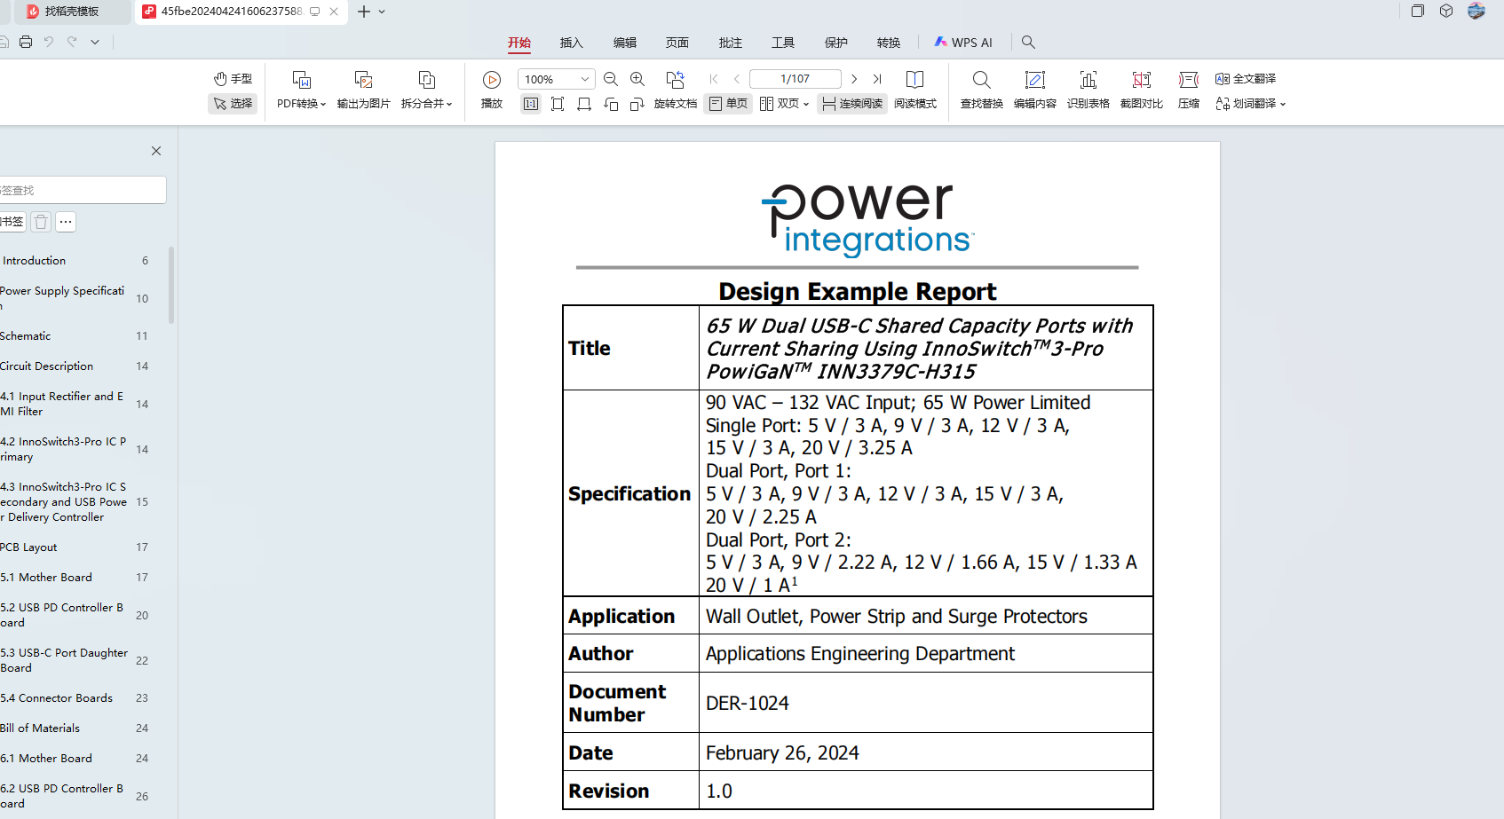
Task: Toggle continuous reading (连续阅读) mode
Action: point(852,104)
